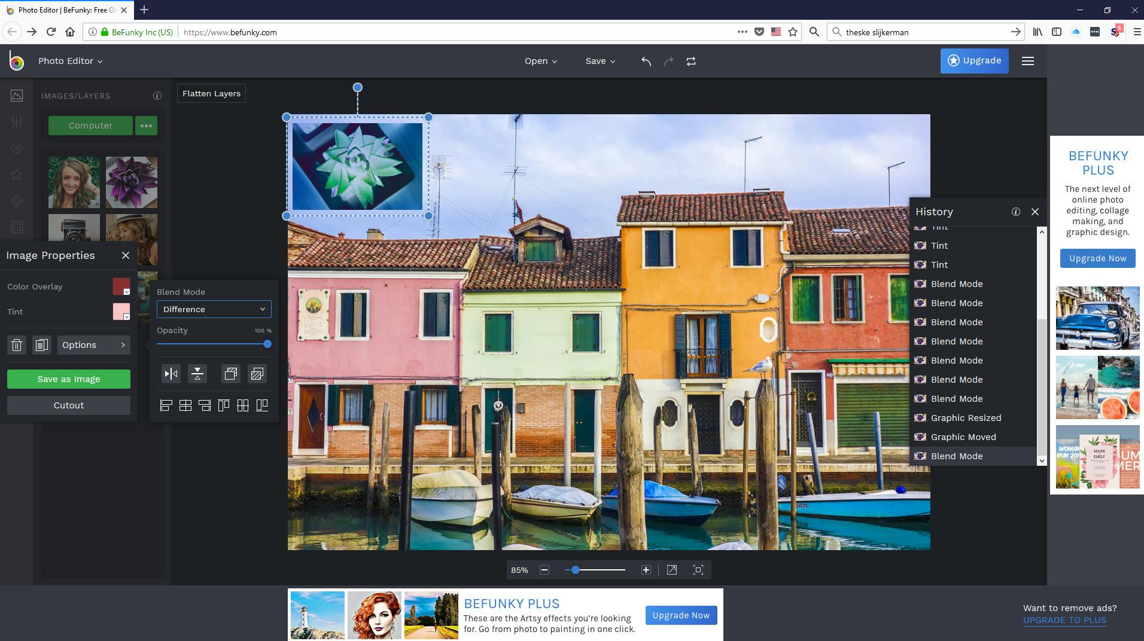
Task: Open the Firefox sidebar toggle
Action: (1057, 32)
